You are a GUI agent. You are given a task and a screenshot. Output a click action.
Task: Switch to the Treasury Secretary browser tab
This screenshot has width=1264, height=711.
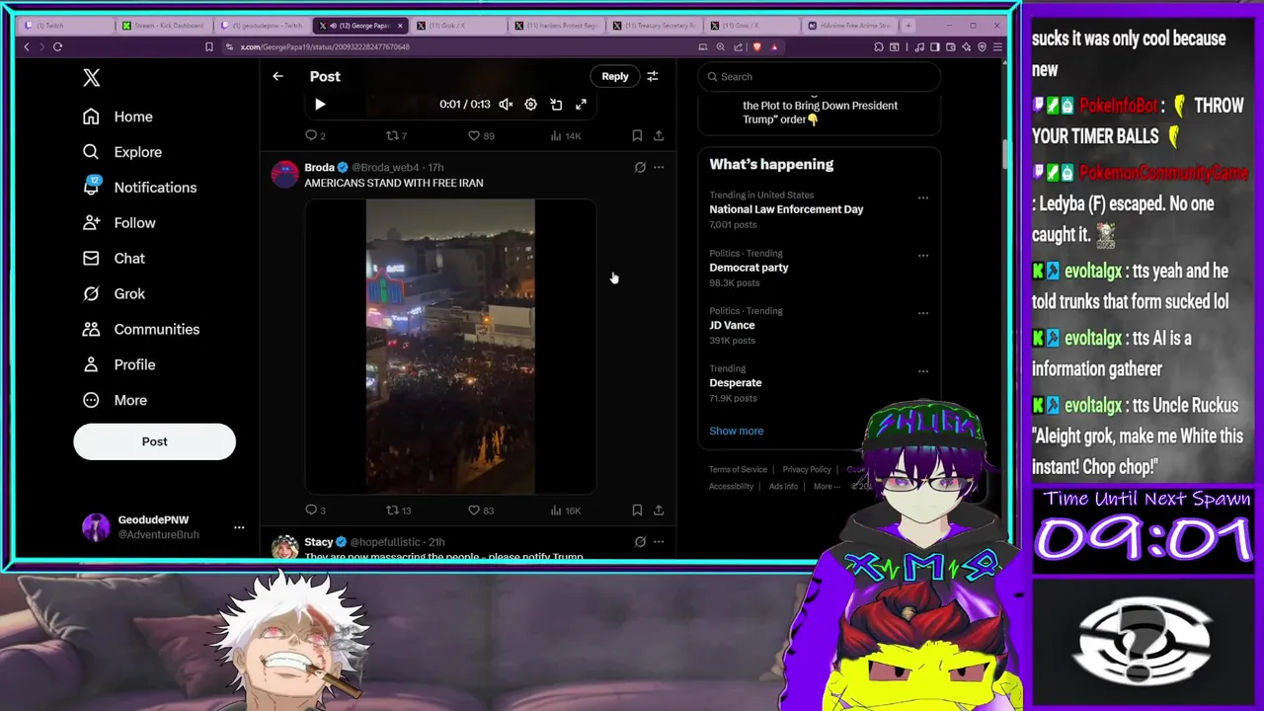pyautogui.click(x=655, y=25)
